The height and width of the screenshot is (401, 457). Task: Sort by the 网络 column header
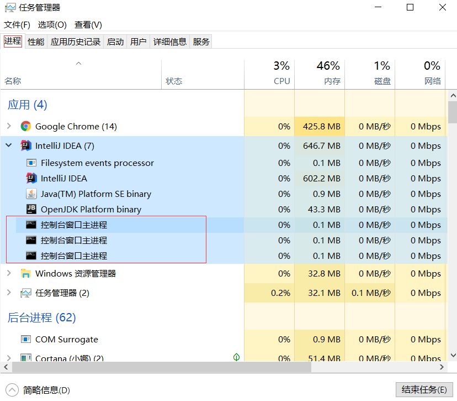(420, 75)
